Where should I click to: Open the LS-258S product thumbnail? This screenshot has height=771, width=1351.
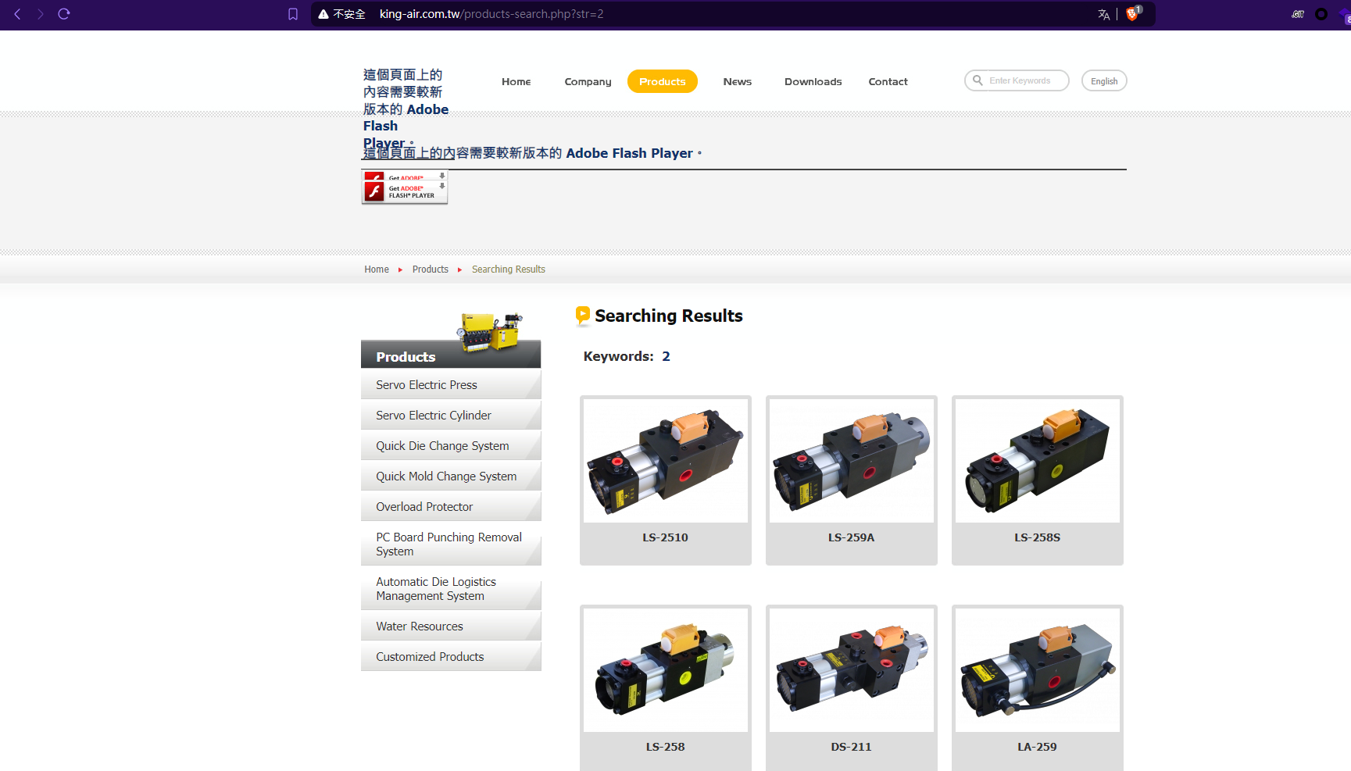pyautogui.click(x=1038, y=461)
